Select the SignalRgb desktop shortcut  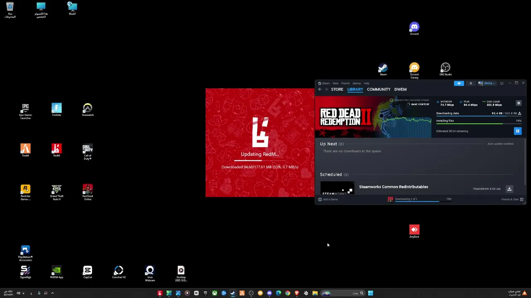(x=25, y=272)
